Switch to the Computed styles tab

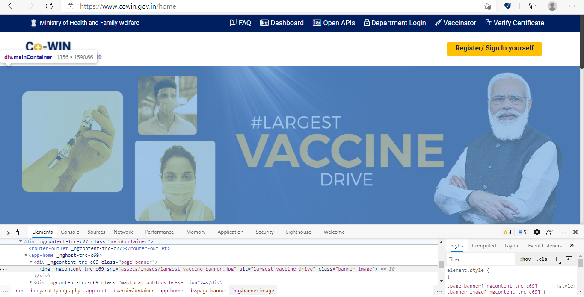[484, 246]
